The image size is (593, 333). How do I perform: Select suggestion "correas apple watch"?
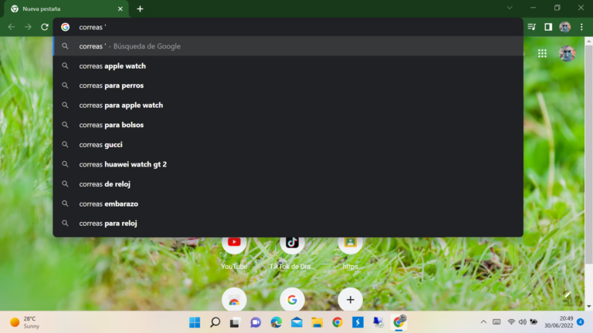(x=112, y=66)
